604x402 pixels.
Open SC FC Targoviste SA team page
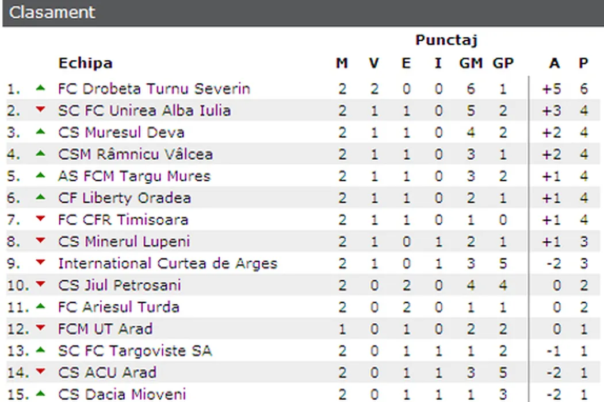pyautogui.click(x=135, y=351)
